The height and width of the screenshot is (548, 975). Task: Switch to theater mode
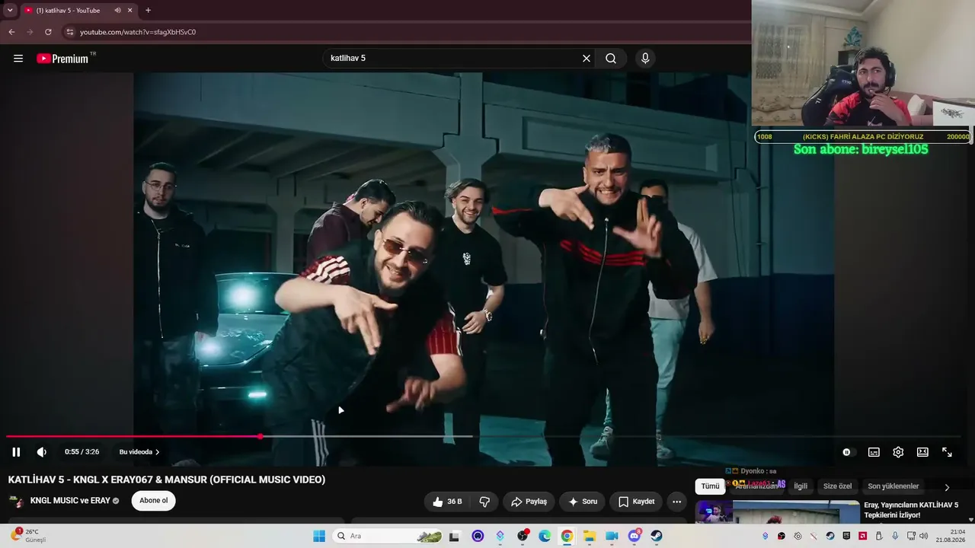(x=922, y=452)
